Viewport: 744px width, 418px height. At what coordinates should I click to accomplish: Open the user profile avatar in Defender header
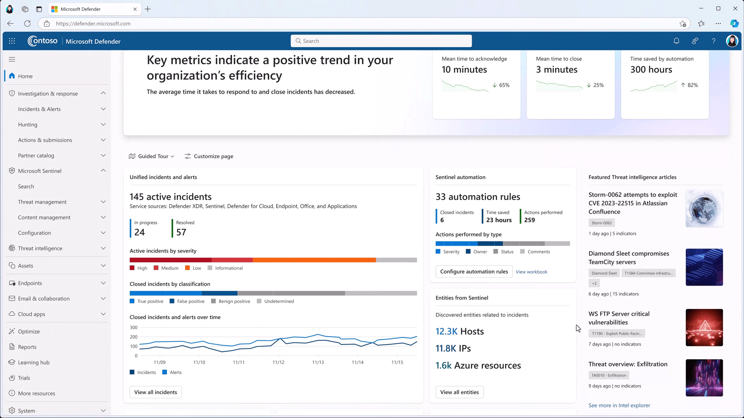point(732,41)
